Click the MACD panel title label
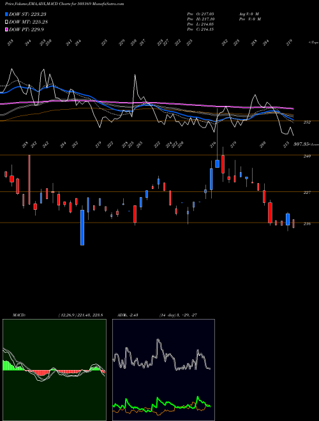The image size is (319, 421). [19, 315]
